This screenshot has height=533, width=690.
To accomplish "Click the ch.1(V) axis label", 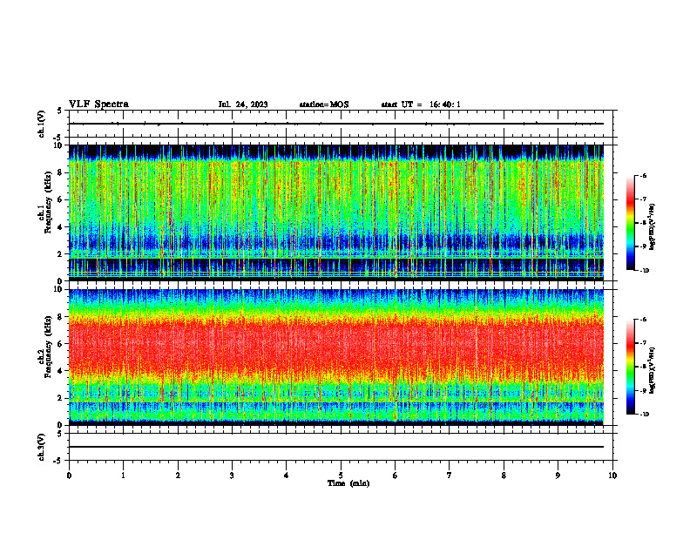I will pyautogui.click(x=42, y=124).
